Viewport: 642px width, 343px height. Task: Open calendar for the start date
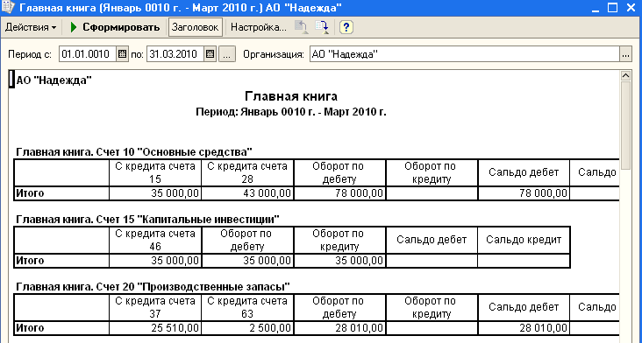[x=122, y=54]
